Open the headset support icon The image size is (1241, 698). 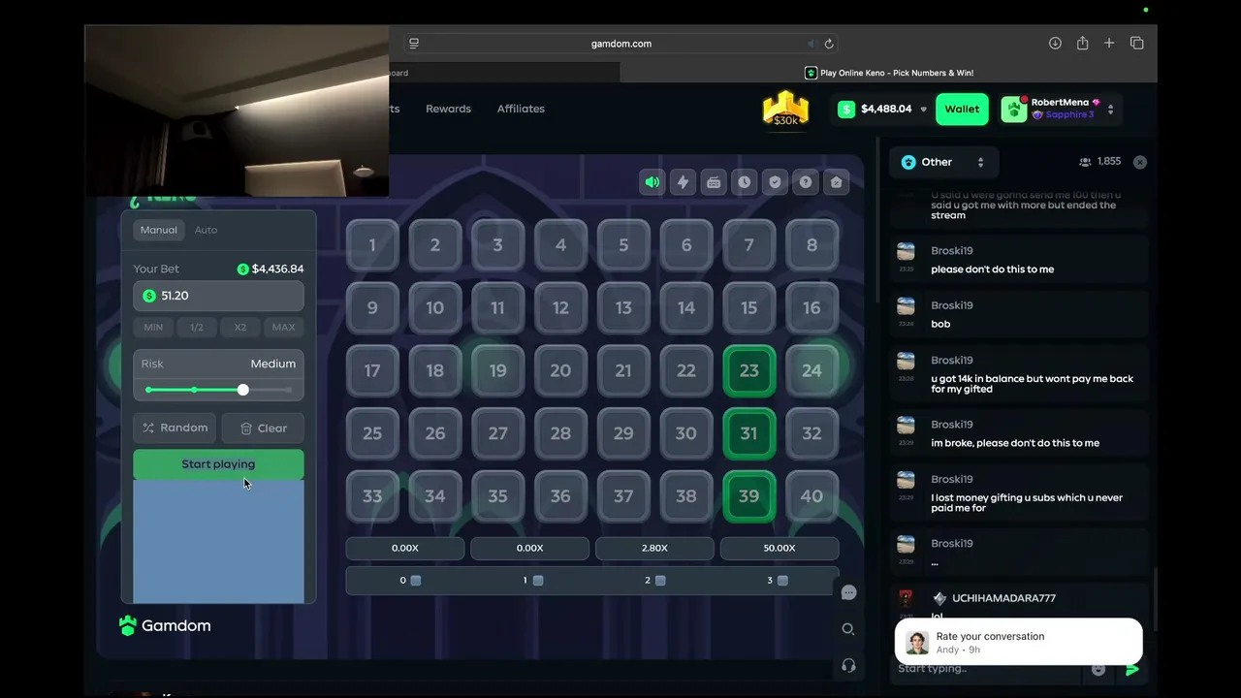848,665
